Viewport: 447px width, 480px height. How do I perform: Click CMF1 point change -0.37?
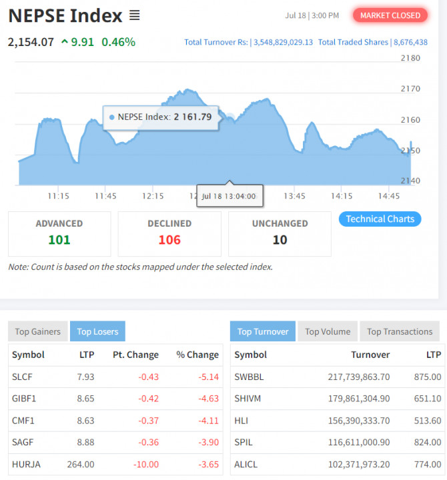pos(148,420)
